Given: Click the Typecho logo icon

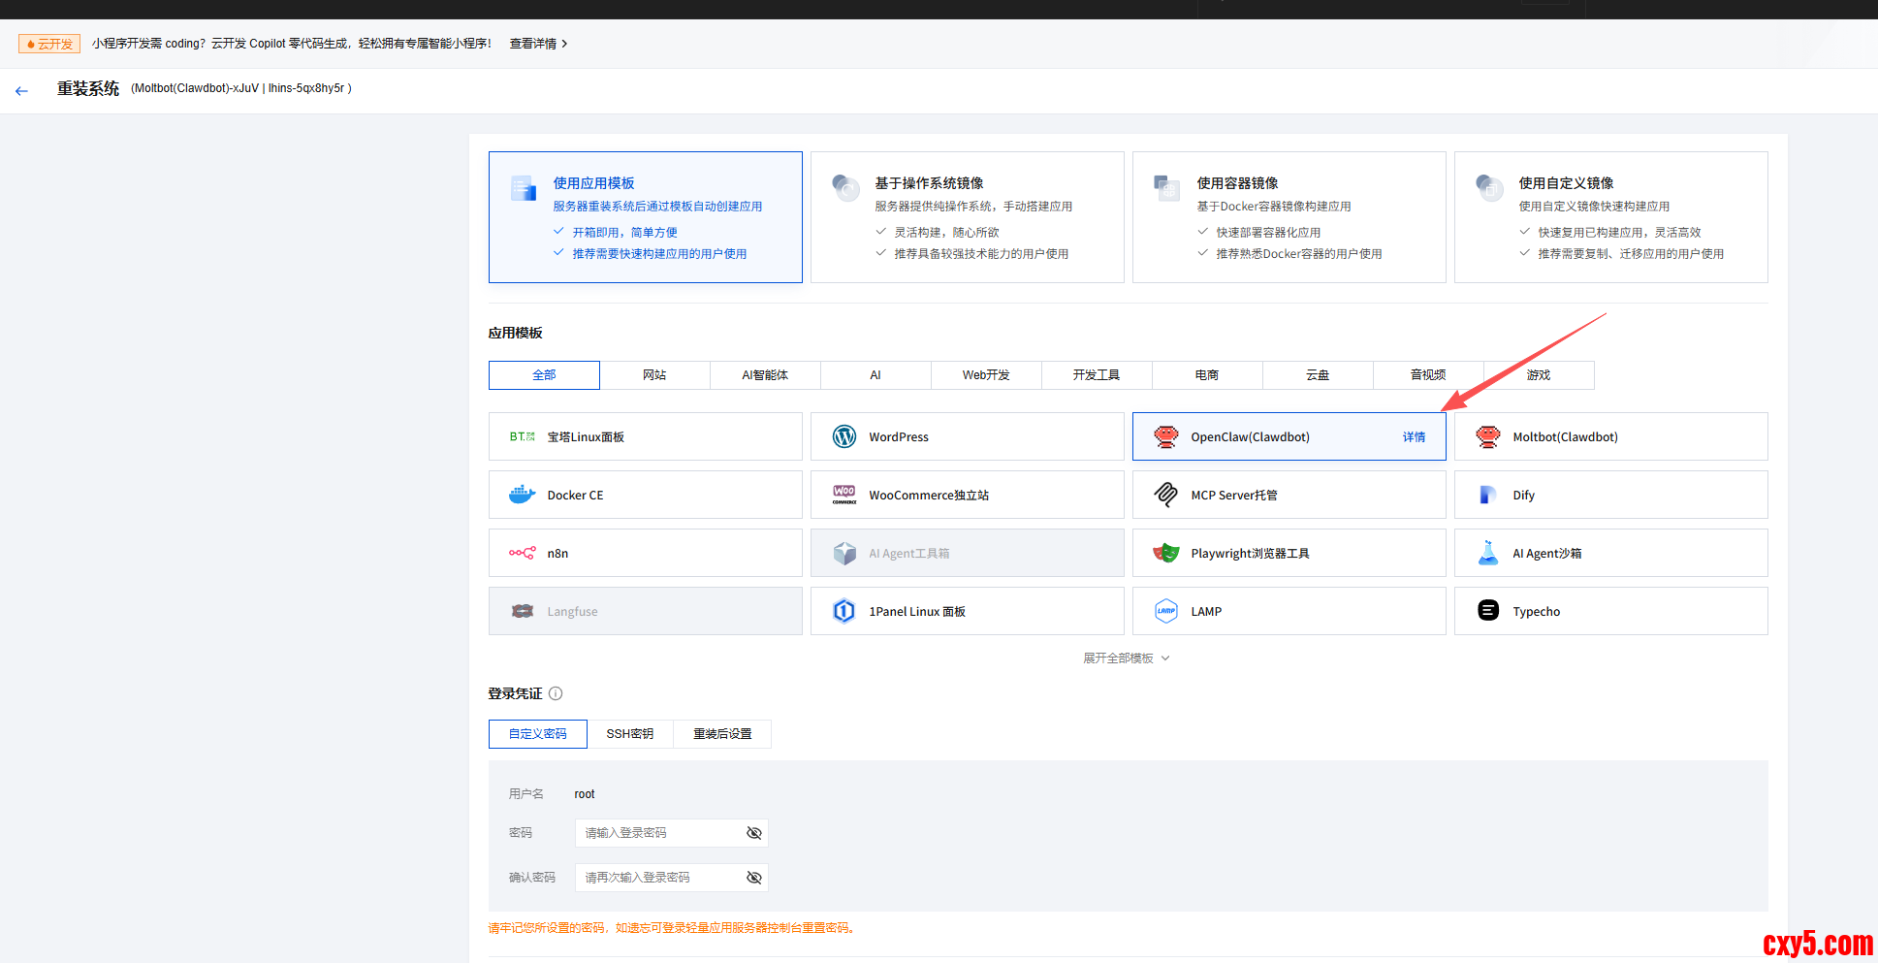Looking at the screenshot, I should (1487, 611).
